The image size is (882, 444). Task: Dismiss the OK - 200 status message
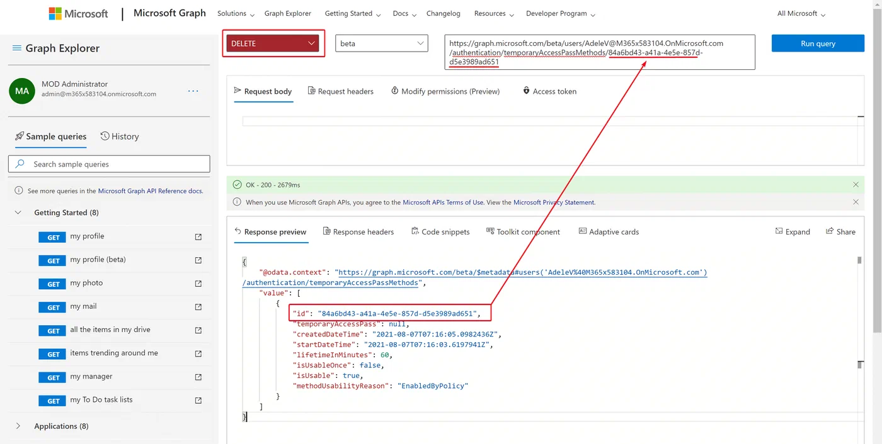(856, 185)
